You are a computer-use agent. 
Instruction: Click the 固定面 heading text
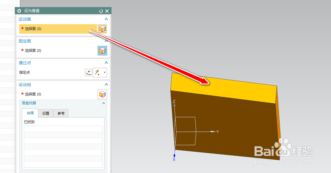[x=25, y=41]
